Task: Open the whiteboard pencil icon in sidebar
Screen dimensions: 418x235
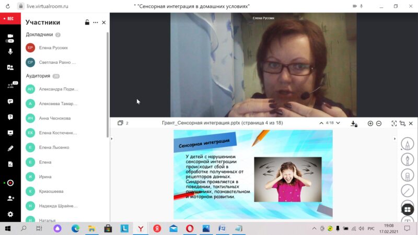Action: coord(10,148)
